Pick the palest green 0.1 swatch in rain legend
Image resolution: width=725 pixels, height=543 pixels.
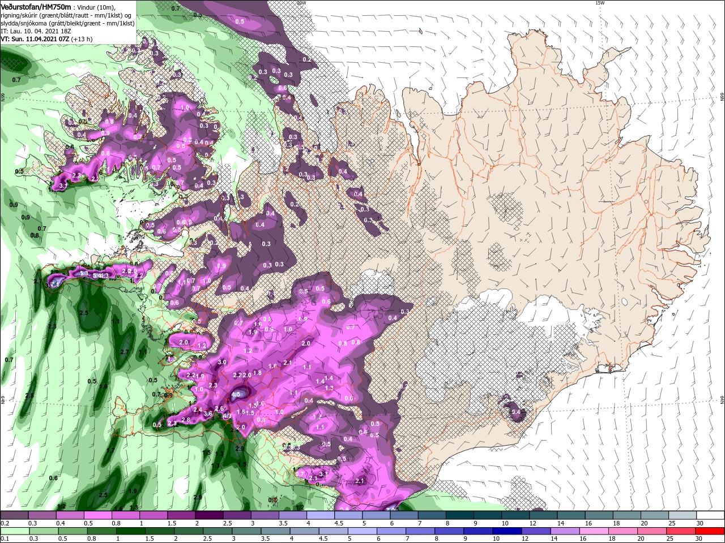(14, 531)
